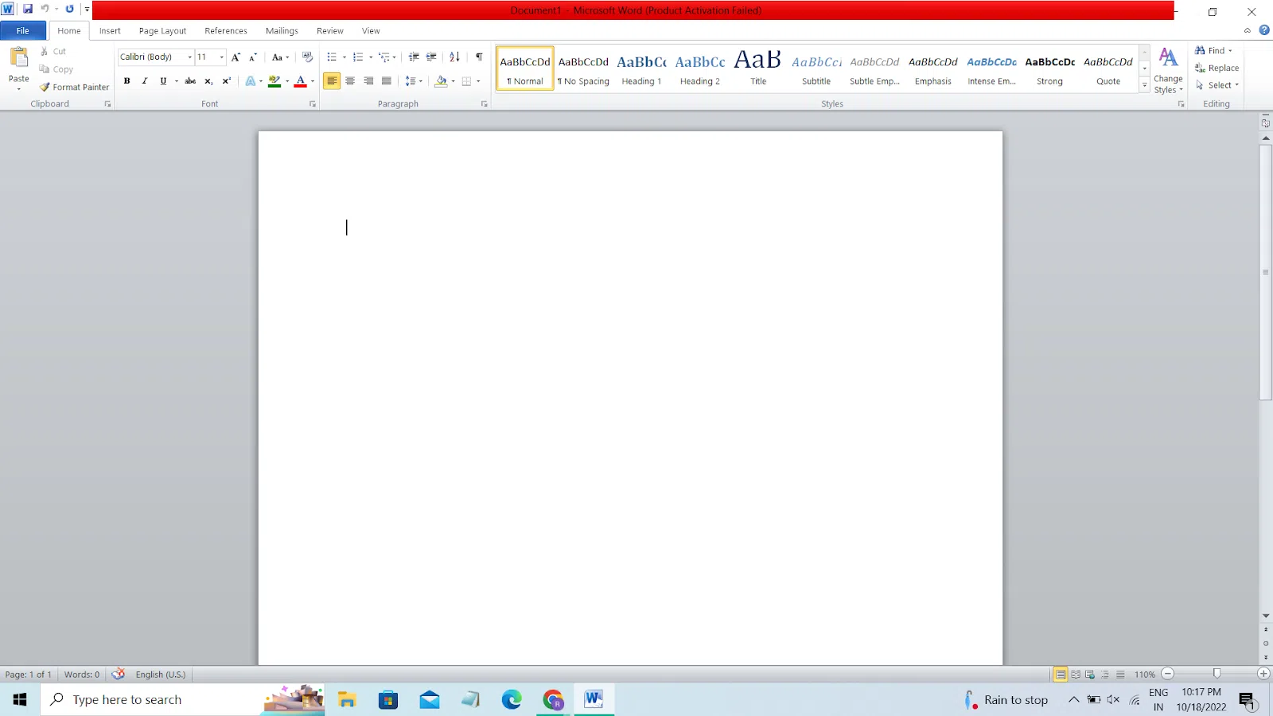The image size is (1273, 716).
Task: Center align the text
Action: 350,81
